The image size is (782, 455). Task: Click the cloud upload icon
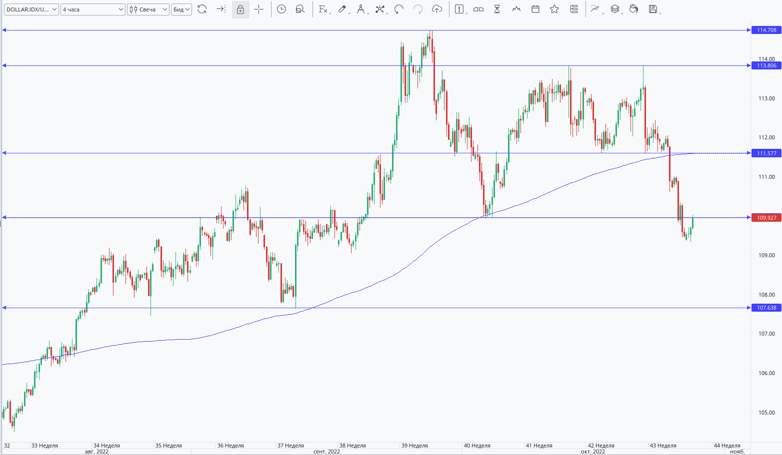pos(437,9)
